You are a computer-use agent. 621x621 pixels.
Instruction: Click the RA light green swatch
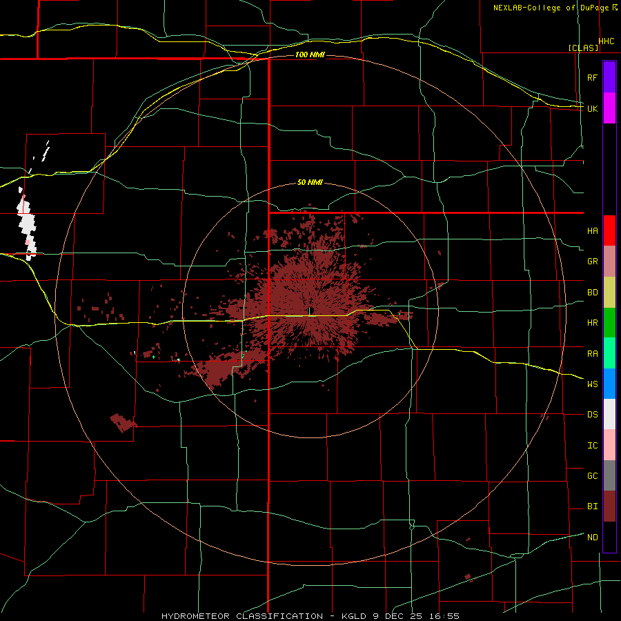(x=609, y=353)
